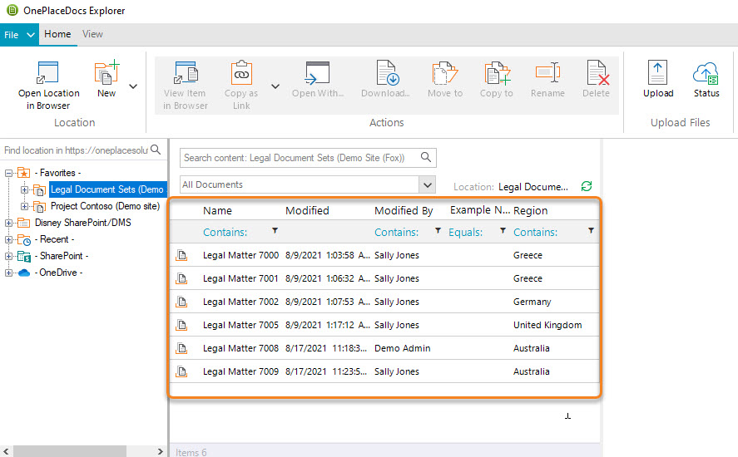Click the Delete icon
738x457 pixels.
[597, 72]
